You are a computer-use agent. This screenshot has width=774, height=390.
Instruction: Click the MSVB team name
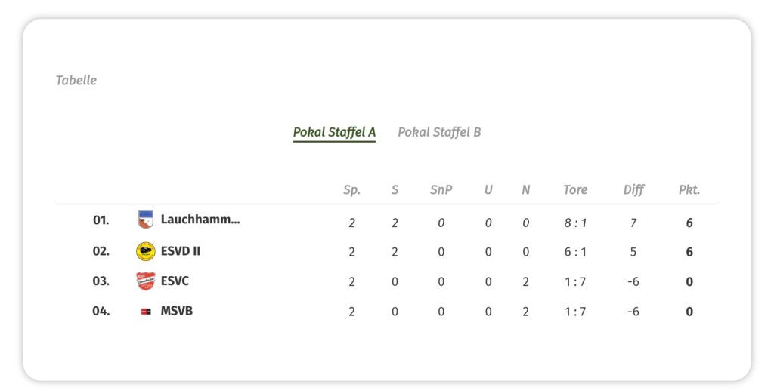pyautogui.click(x=177, y=311)
